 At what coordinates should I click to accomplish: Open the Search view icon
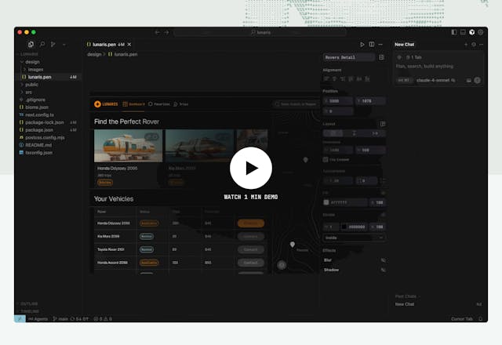[x=42, y=45]
